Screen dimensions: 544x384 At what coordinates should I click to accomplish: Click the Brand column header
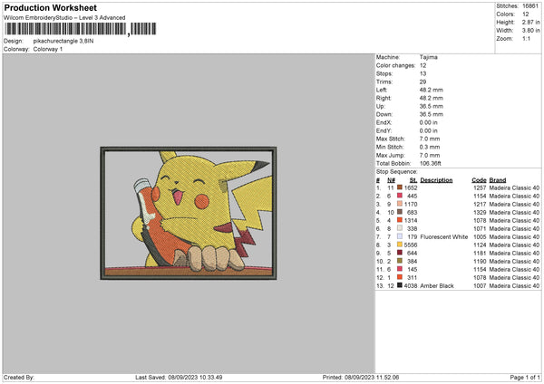coord(498,179)
